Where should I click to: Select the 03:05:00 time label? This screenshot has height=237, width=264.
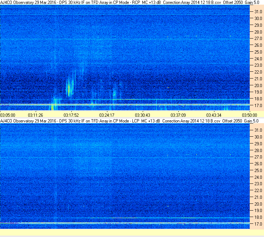pos(7,115)
